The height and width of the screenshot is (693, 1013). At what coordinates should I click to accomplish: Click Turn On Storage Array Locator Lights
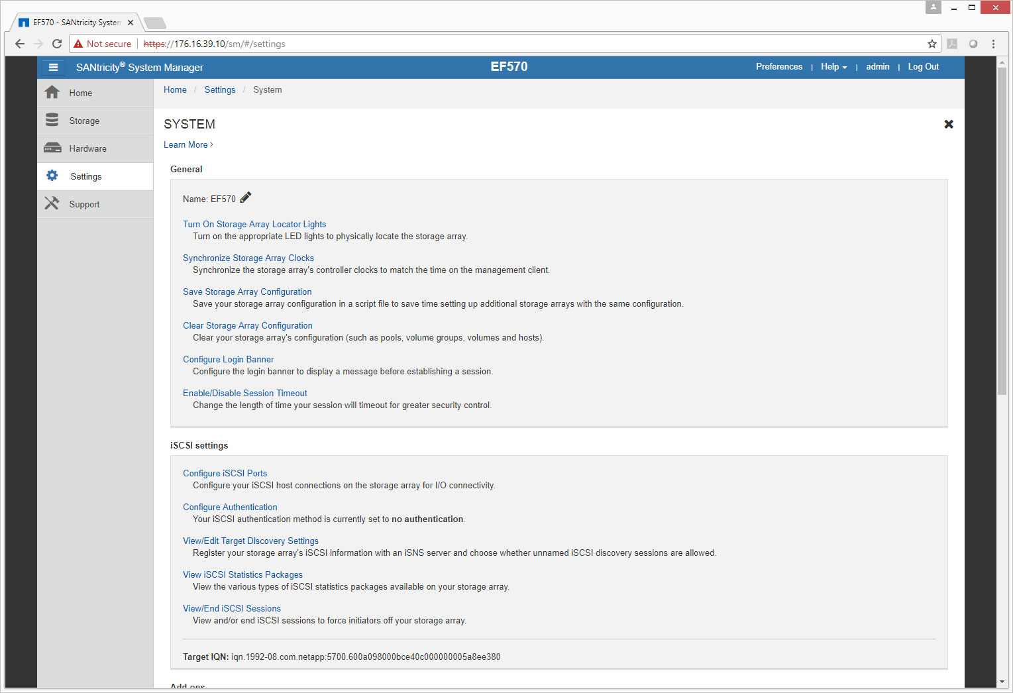click(254, 224)
